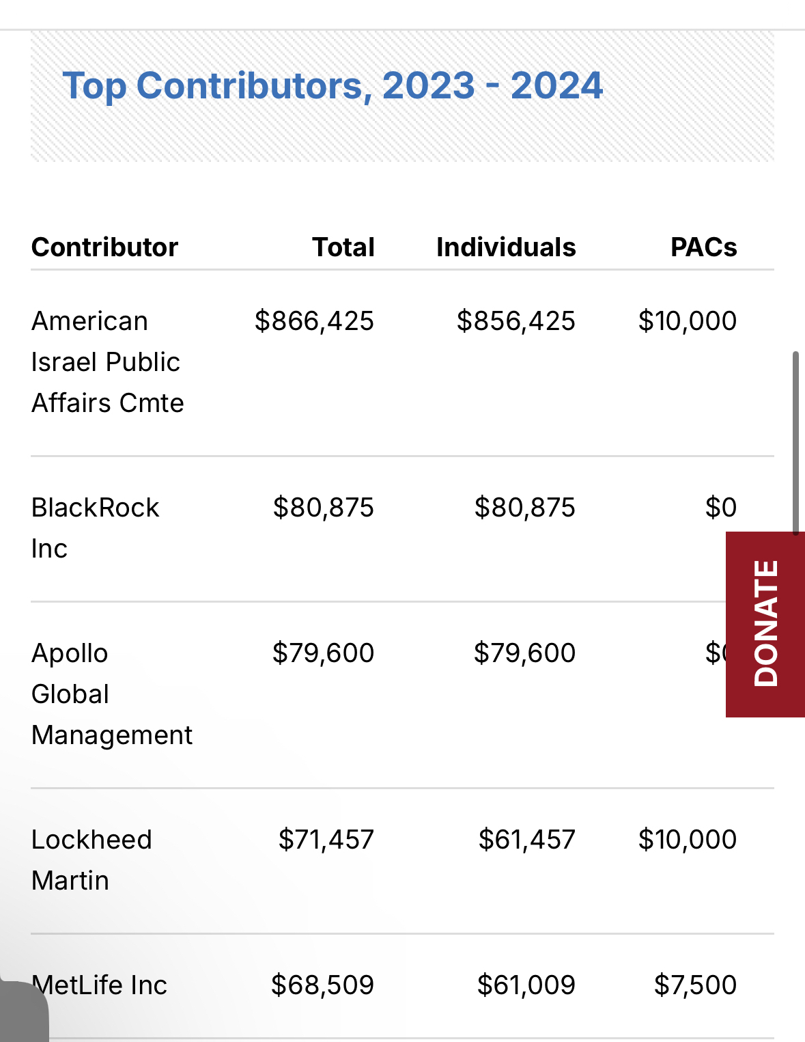Click the $866,425 total amount
Image resolution: width=805 pixels, height=1042 pixels.
tap(314, 321)
